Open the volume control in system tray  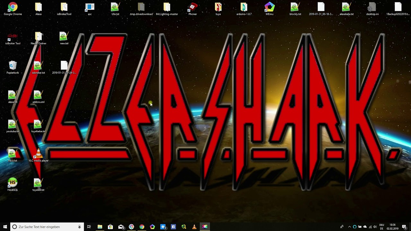coord(375,227)
